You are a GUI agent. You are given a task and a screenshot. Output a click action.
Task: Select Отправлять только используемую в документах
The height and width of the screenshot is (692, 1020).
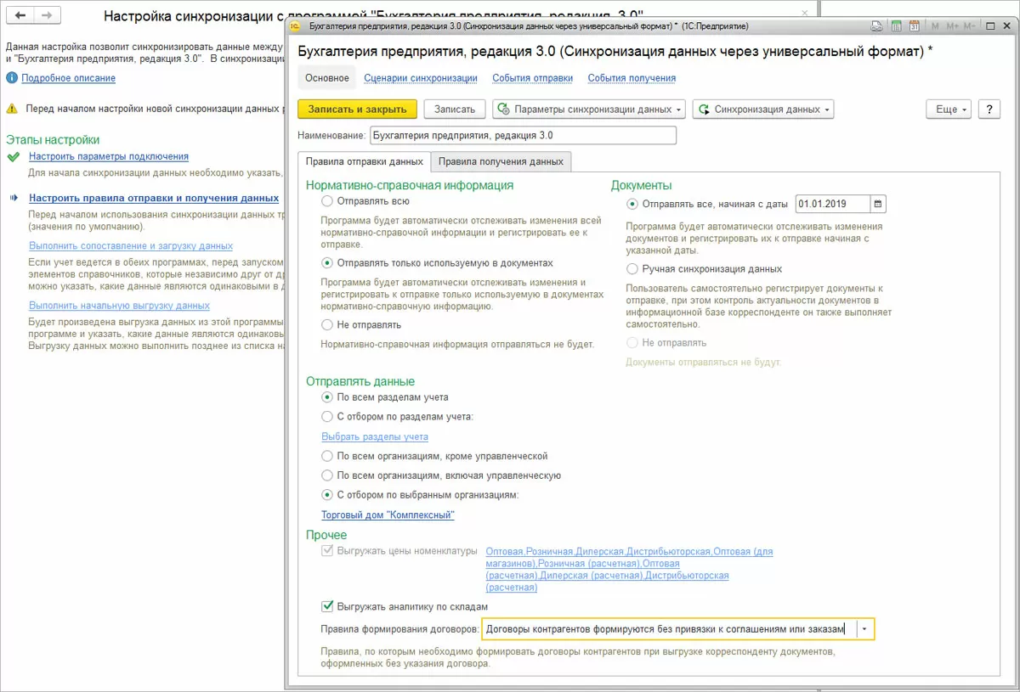click(327, 263)
